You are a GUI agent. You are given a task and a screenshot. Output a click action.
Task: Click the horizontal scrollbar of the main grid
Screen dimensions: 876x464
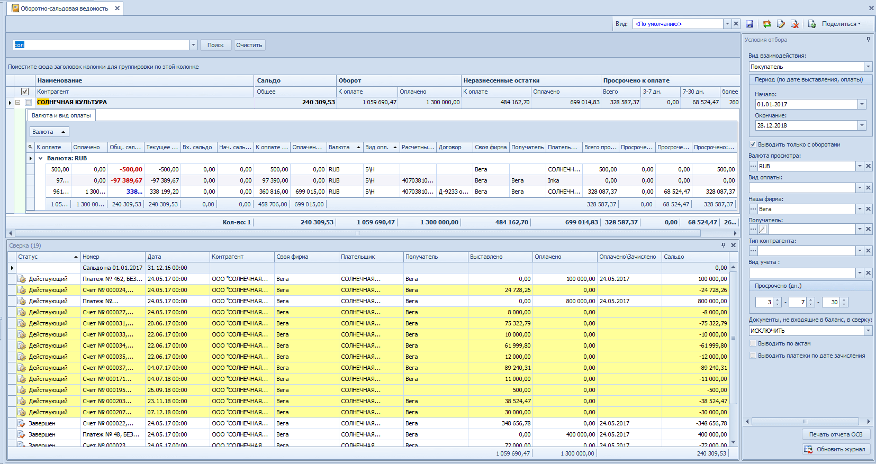pos(357,233)
